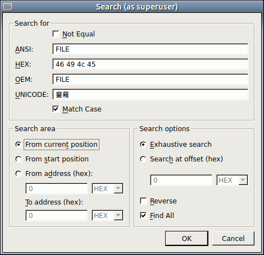Enable the Not Equal checkbox
The width and height of the screenshot is (264, 255).
[x=56, y=34]
